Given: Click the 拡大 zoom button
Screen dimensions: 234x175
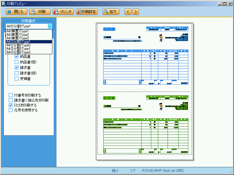Looking at the screenshot, I should pos(111,12).
